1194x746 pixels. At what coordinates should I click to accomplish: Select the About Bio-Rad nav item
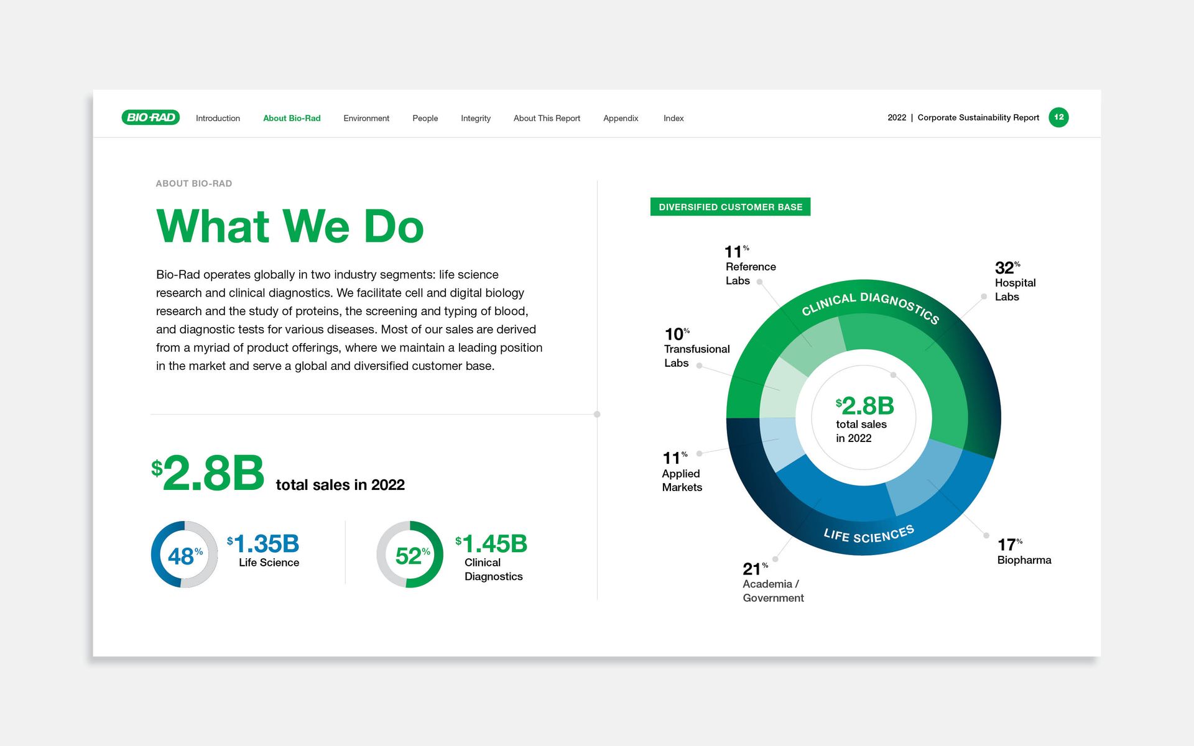point(292,118)
